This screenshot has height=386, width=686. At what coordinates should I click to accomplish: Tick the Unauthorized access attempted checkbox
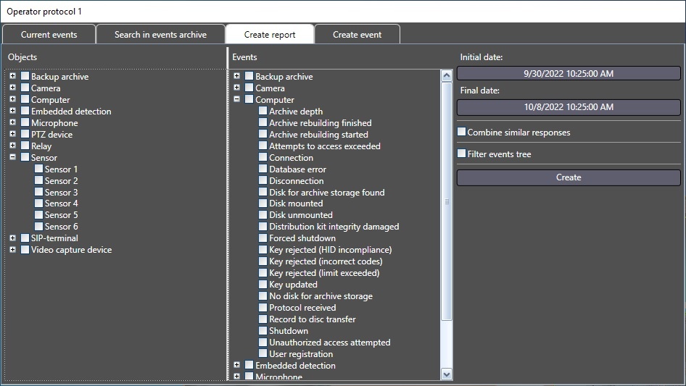tap(263, 343)
